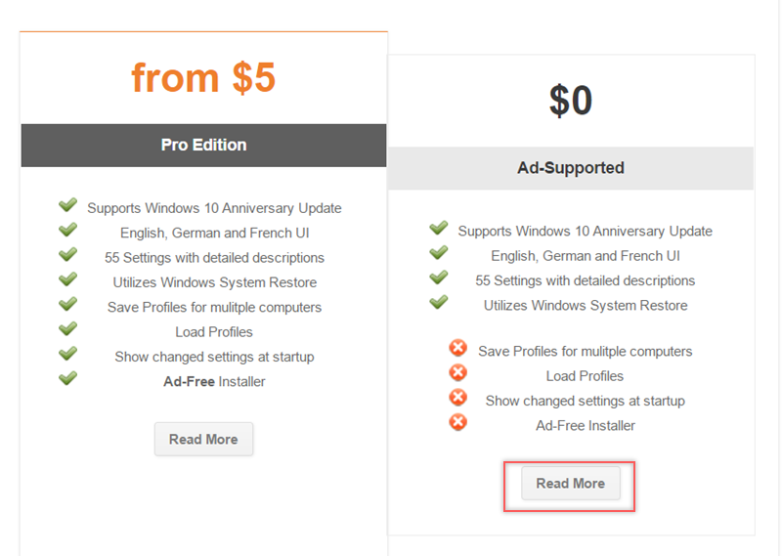Click the $0 price heading
782x556 pixels.
(x=570, y=101)
